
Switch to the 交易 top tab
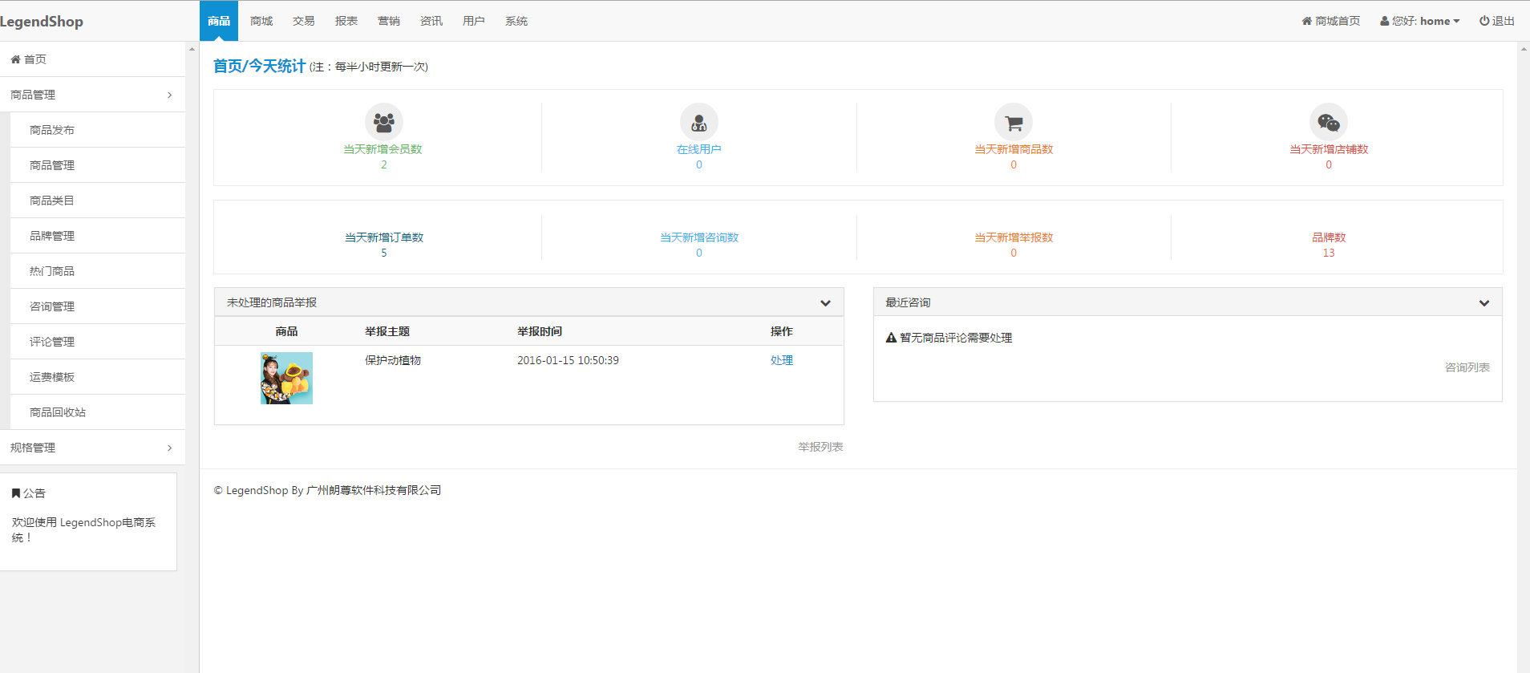[x=304, y=21]
